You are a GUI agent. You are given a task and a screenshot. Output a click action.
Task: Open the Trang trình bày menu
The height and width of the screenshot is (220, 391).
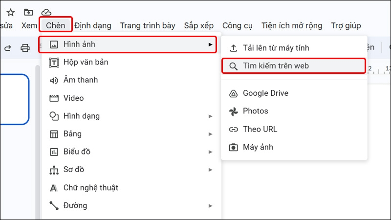(x=148, y=25)
